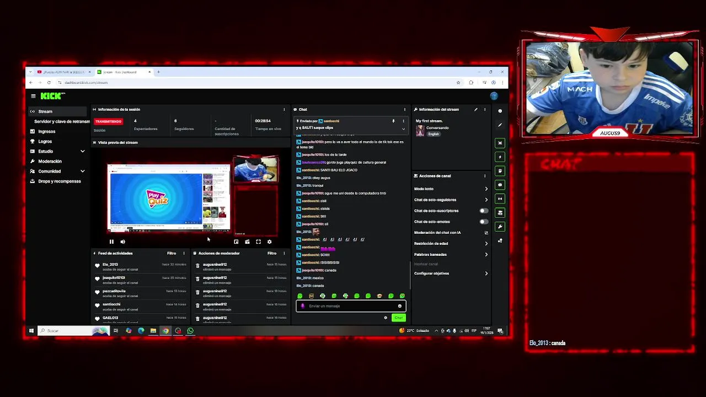Toggle theater mode on stream preview

click(x=247, y=242)
